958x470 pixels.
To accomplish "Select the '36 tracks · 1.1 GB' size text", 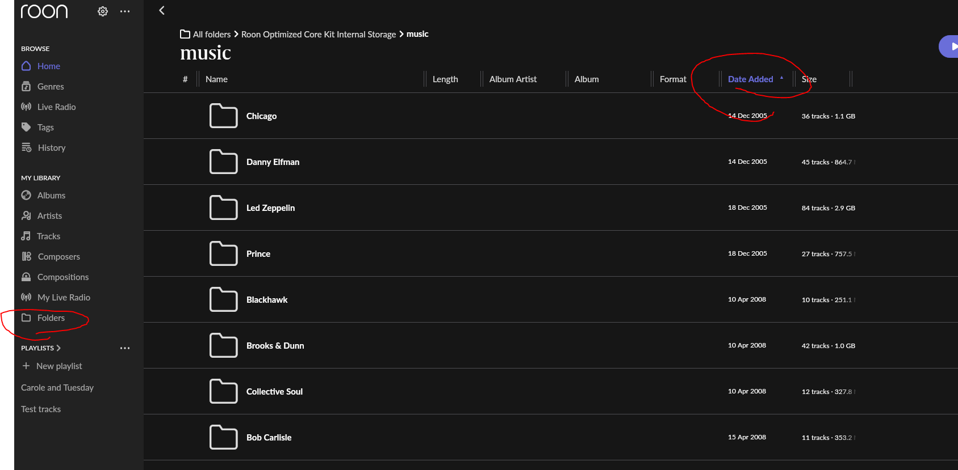I will pos(829,116).
